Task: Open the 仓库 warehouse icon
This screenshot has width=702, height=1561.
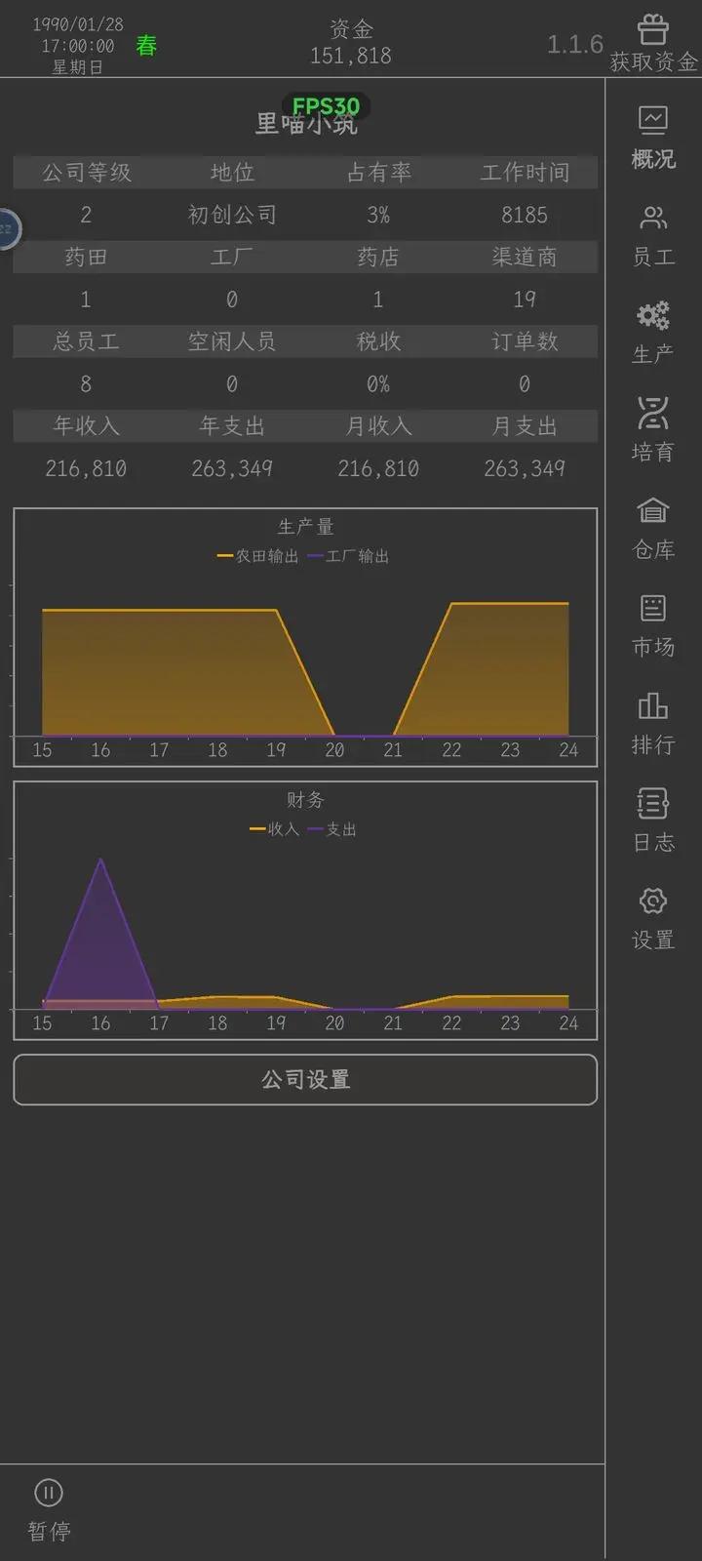Action: (x=653, y=509)
